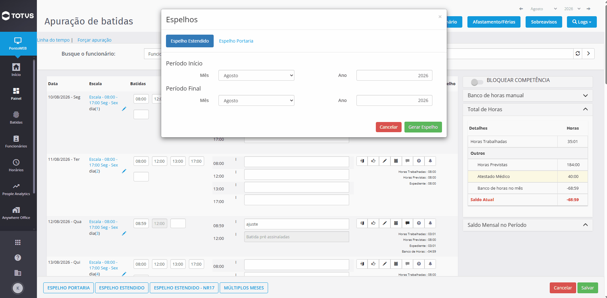Open Anywhere Office in the sidebar

point(16,213)
